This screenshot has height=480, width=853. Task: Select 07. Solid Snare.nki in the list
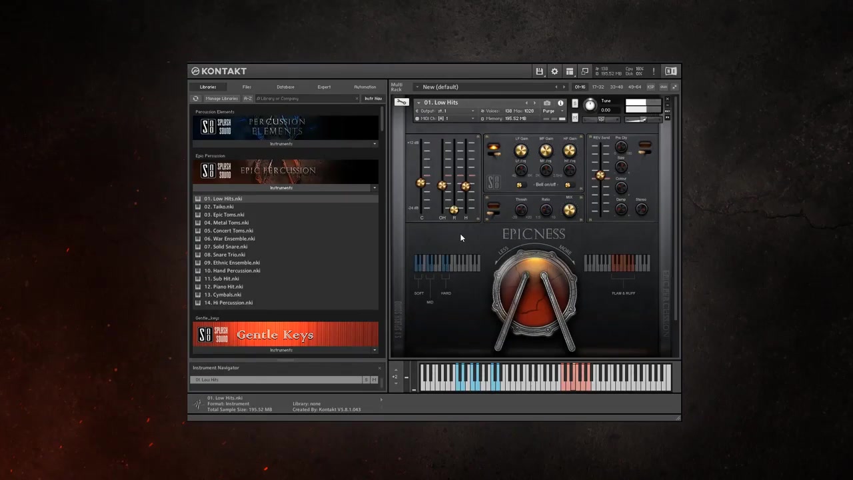(285, 247)
